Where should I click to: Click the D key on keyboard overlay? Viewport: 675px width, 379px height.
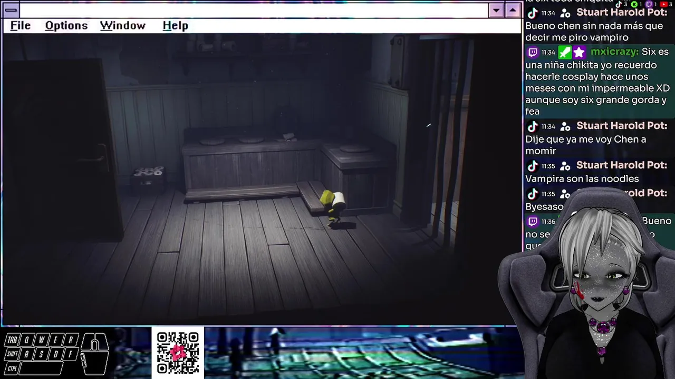point(56,354)
